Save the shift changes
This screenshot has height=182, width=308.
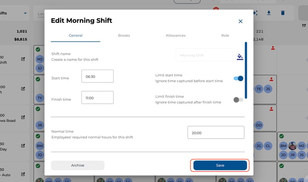click(x=220, y=165)
